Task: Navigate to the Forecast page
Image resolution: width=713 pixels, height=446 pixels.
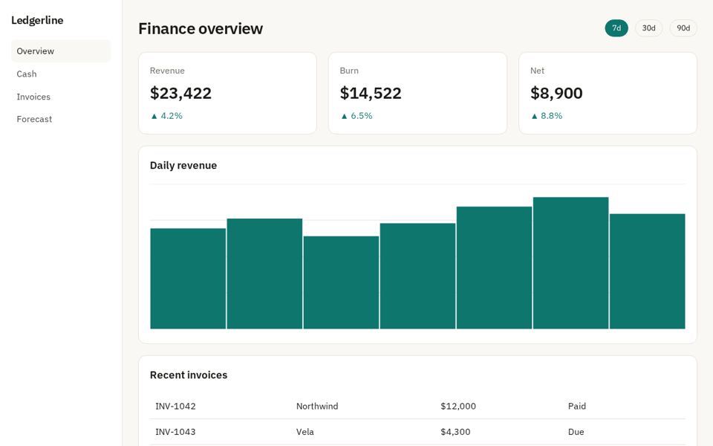Action: point(60,119)
